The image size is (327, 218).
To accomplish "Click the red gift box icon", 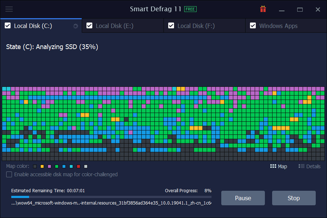I will click(x=263, y=9).
